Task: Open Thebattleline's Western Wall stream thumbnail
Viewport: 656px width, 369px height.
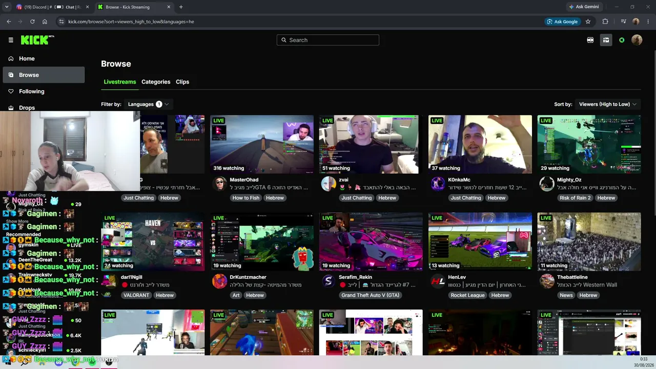Action: pos(589,242)
